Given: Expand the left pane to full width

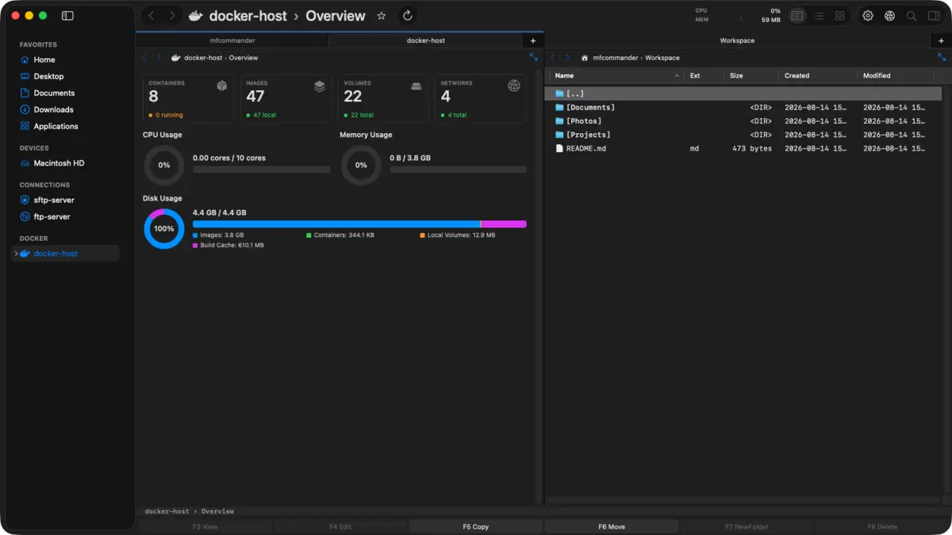Looking at the screenshot, I should coord(533,57).
